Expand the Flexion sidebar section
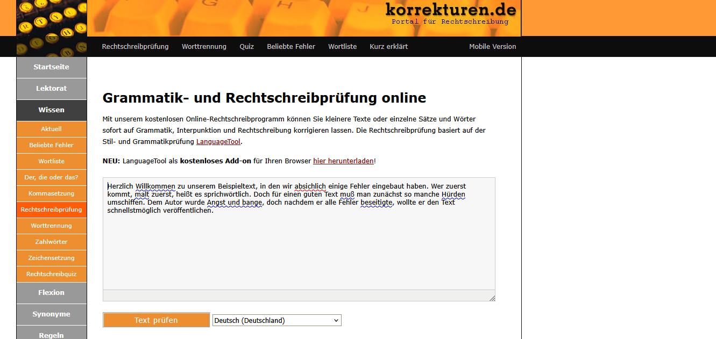The image size is (716, 339). point(51,293)
